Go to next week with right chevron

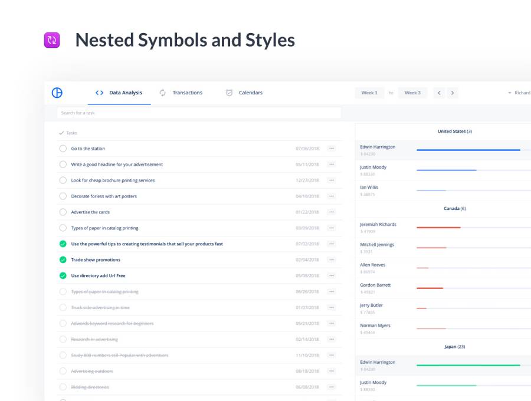point(453,93)
